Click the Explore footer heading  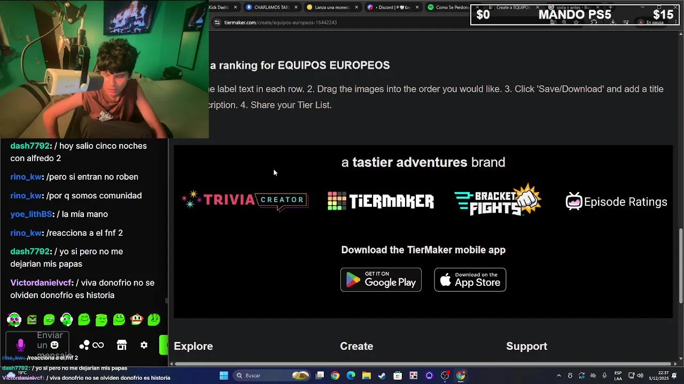[x=193, y=346]
